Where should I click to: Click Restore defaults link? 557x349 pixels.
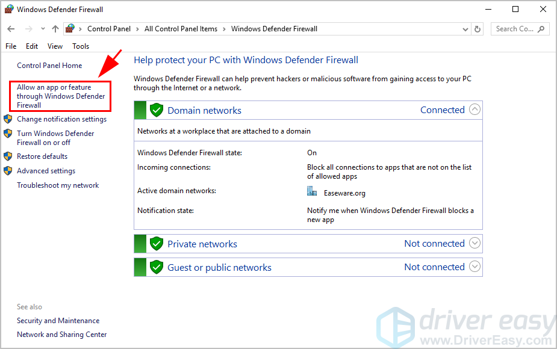(x=42, y=156)
